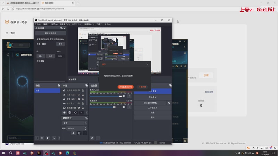278x156 pixels.
Task: Open virtual camera settings gear icon
Action: pos(169,103)
